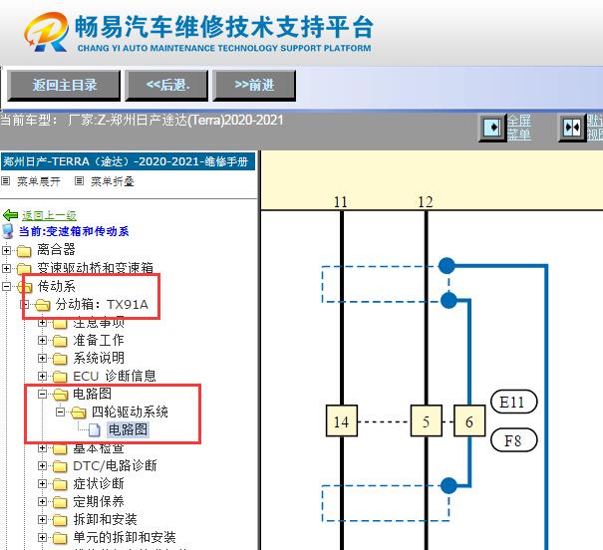Collapse the 四轮驱动系统 tree node
603x550 pixels.
tap(61, 412)
